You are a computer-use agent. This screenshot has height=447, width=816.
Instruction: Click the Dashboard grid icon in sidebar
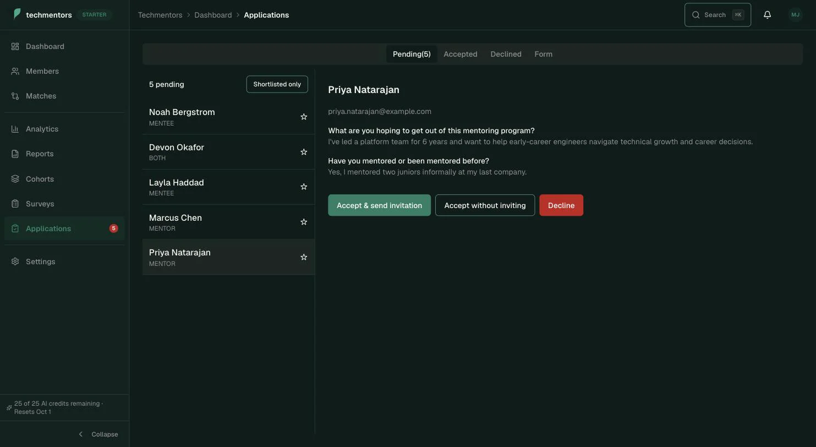coord(15,46)
